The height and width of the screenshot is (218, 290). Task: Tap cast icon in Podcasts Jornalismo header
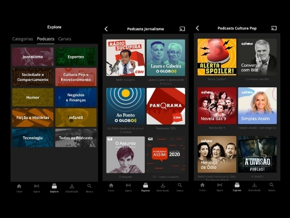coord(182,29)
